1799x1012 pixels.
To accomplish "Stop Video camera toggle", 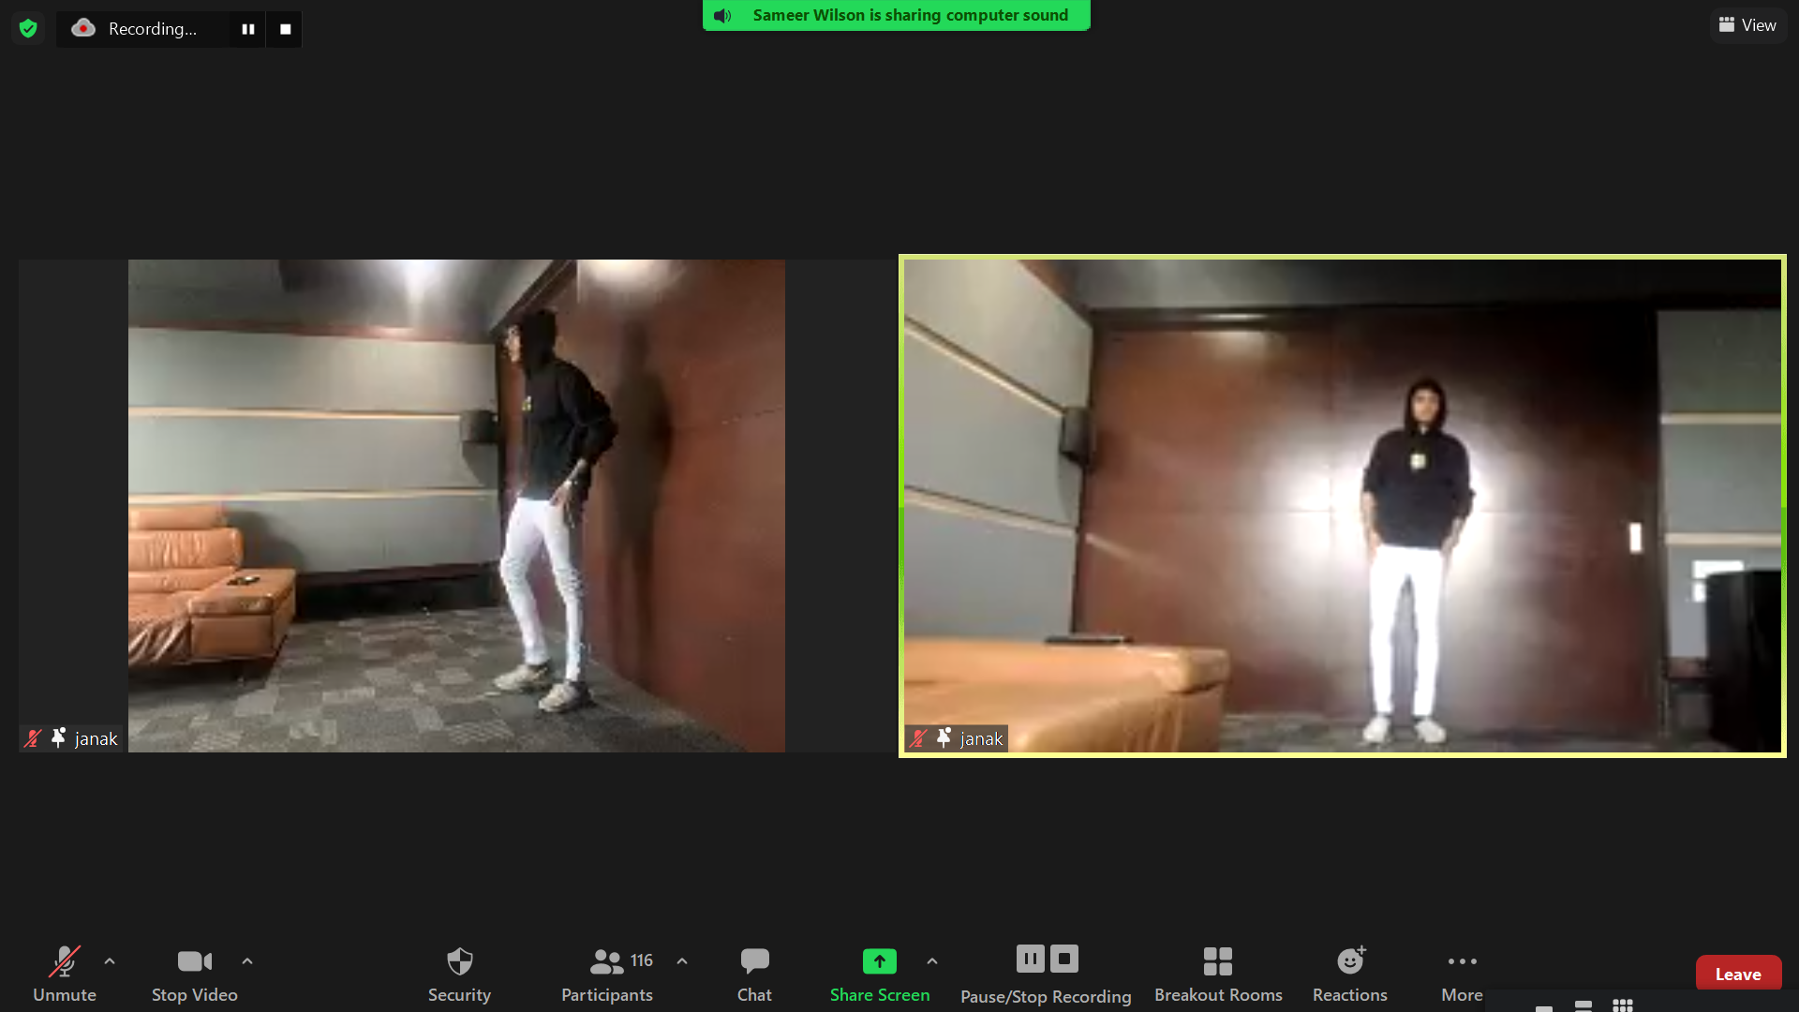I will [x=195, y=975].
